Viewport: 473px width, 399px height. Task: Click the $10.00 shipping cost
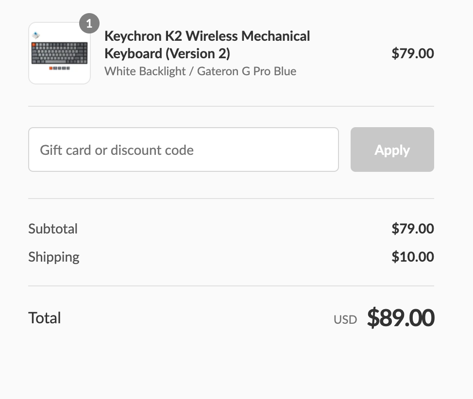tap(412, 257)
